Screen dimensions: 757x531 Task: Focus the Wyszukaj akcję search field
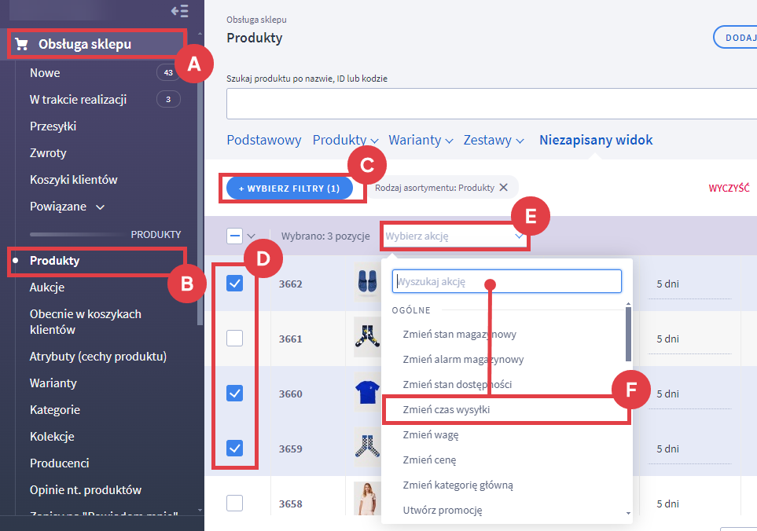[506, 281]
